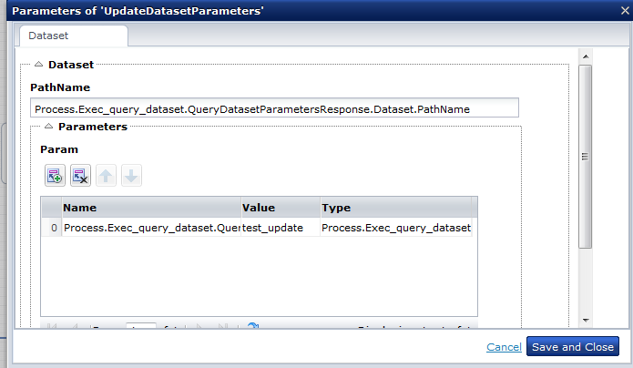
Task: Switch to the Dataset tab
Action: point(49,36)
